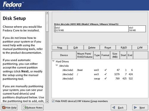Click Format checkmark for /dev/sda2
This screenshot has width=149, height=111.
[105, 74]
